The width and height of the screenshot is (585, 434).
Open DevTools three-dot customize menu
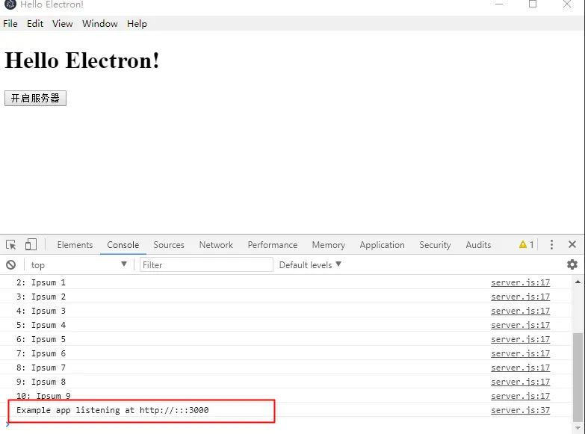551,245
